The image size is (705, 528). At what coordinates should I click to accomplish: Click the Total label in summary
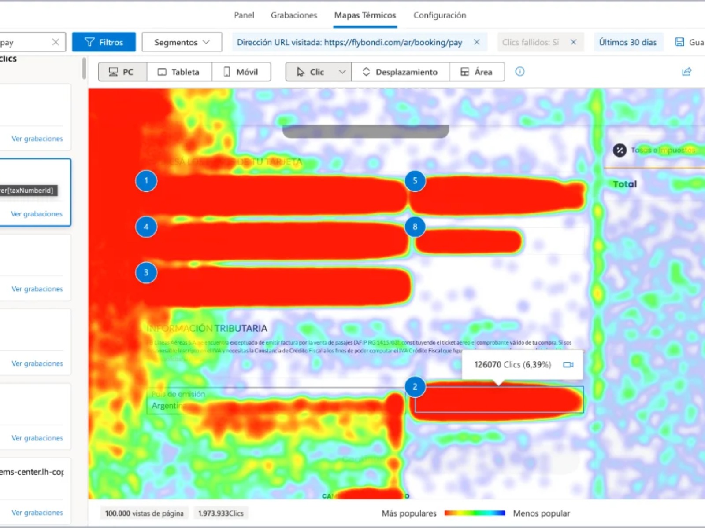point(625,184)
